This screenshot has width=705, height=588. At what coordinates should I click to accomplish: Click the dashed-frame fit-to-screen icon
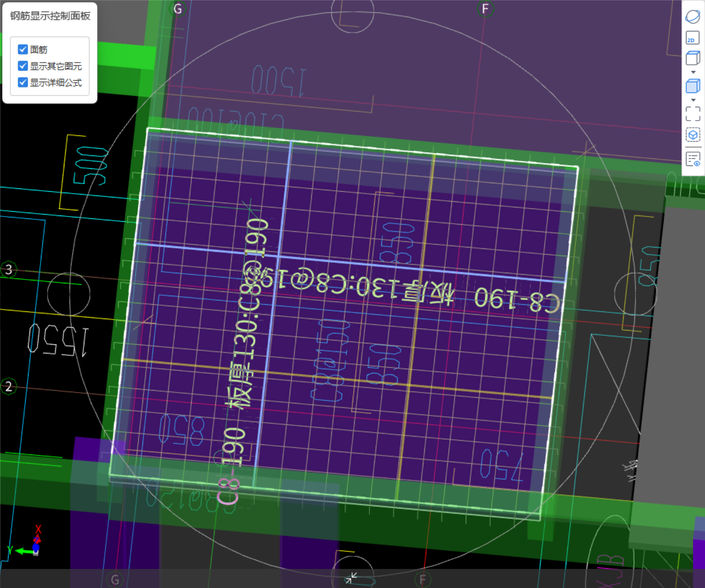click(x=693, y=114)
